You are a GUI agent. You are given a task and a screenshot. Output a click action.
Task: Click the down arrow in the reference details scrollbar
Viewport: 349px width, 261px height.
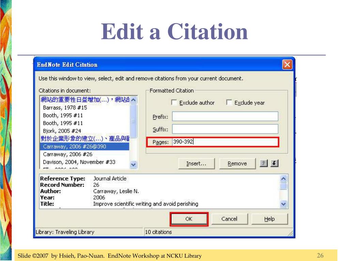pyautogui.click(x=283, y=204)
